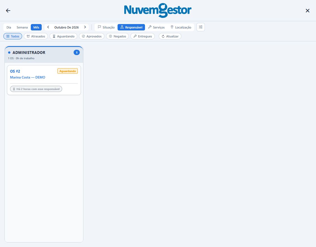The height and width of the screenshot is (247, 316).
Task: Switch to Semana view
Action: [x=22, y=27]
